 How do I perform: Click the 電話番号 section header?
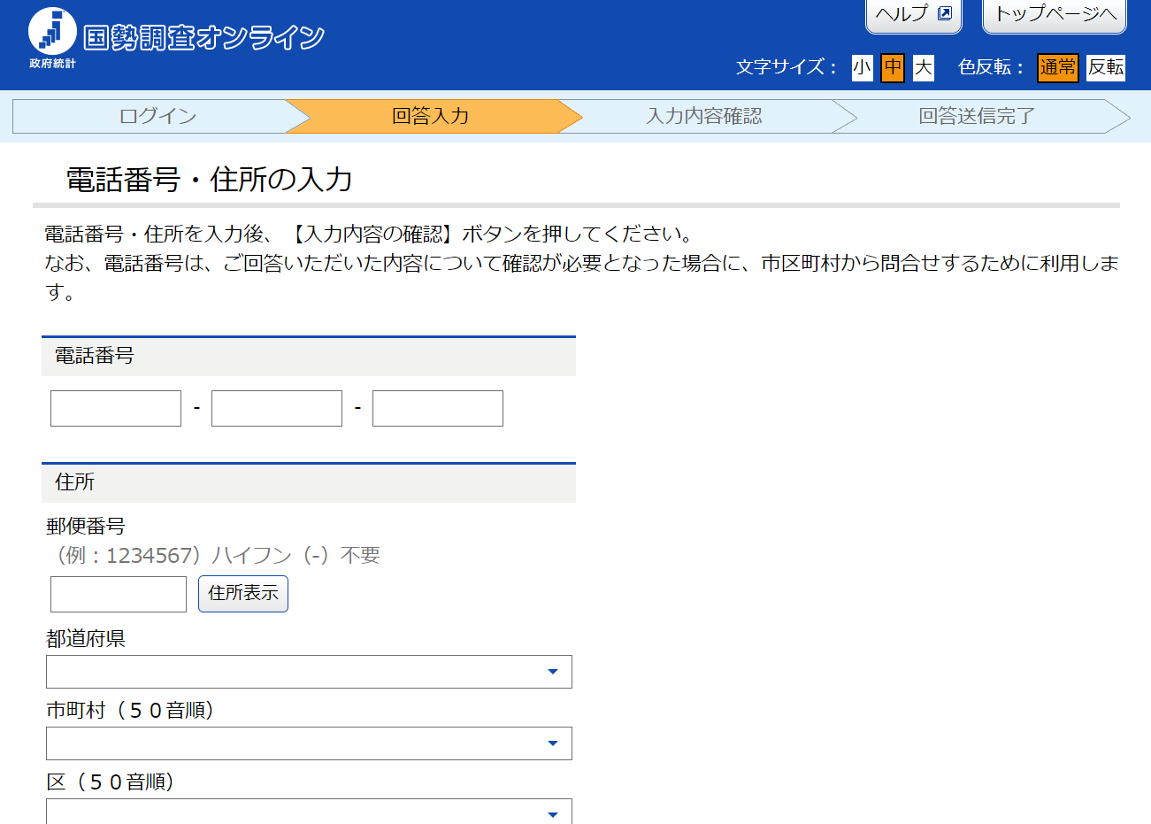(309, 356)
